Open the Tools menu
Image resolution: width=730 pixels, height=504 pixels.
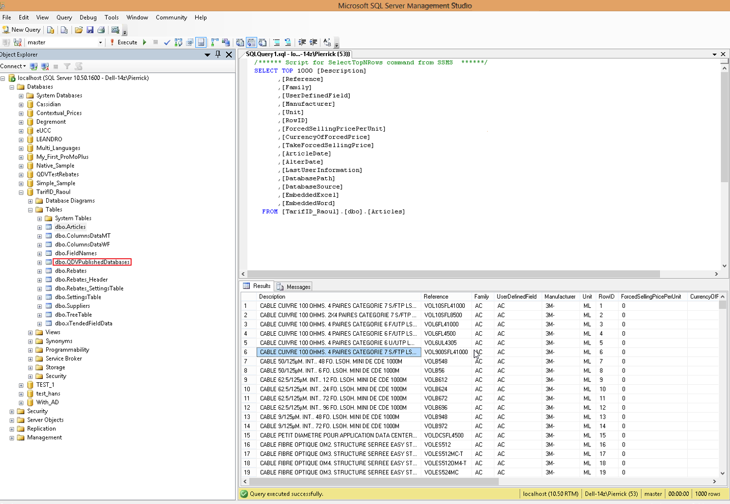click(x=112, y=17)
